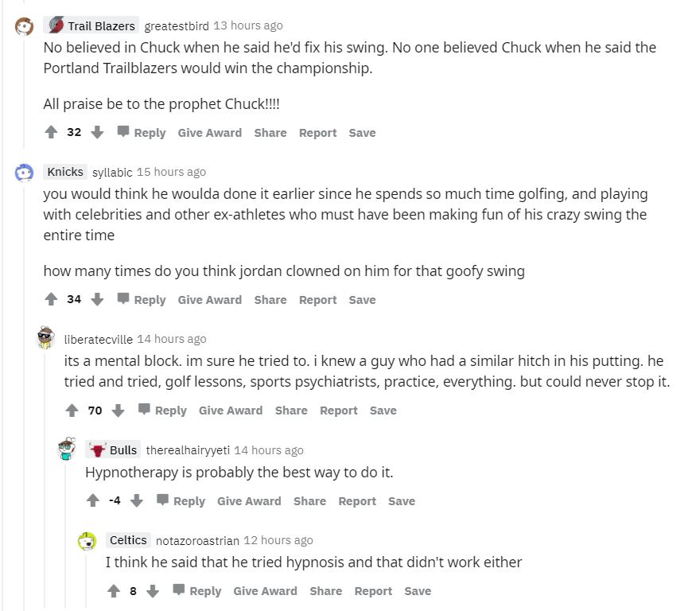Report therealhairyyeti's hypnotherapy comment
700x611 pixels.
coord(357,500)
